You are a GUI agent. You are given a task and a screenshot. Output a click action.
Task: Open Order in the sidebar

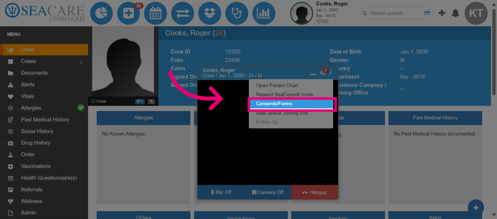[x=44, y=154]
